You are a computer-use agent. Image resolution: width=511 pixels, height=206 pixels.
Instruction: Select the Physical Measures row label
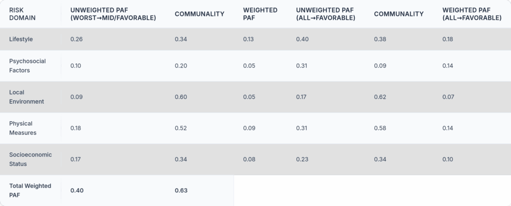point(23,128)
